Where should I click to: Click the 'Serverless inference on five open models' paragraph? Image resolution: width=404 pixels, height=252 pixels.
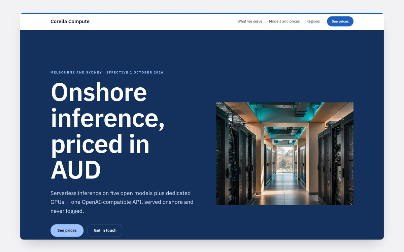(122, 202)
